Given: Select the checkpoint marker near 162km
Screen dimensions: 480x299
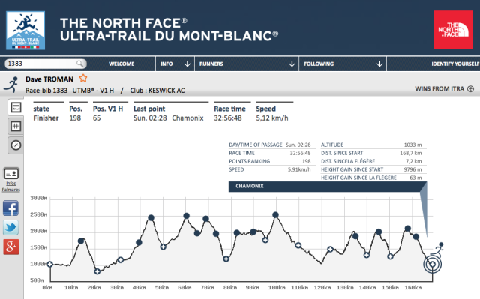Looking at the screenshot, I should point(415,236).
